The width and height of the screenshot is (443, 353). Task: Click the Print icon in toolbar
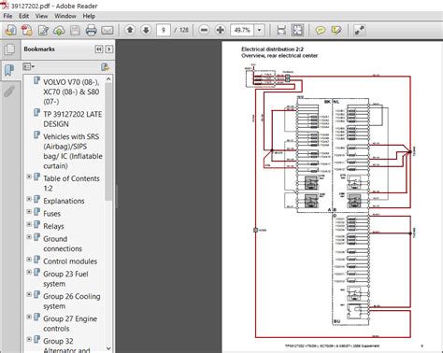click(x=91, y=30)
